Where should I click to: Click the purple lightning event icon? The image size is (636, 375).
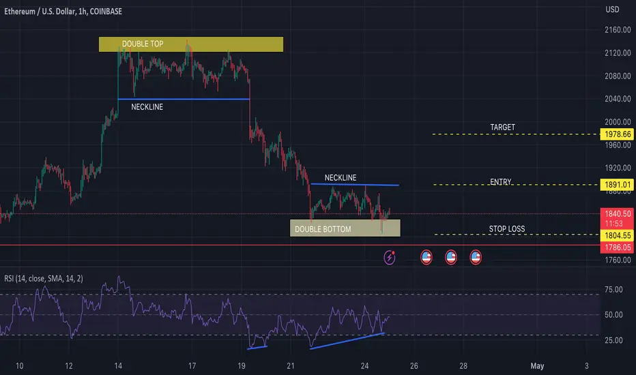pos(390,257)
